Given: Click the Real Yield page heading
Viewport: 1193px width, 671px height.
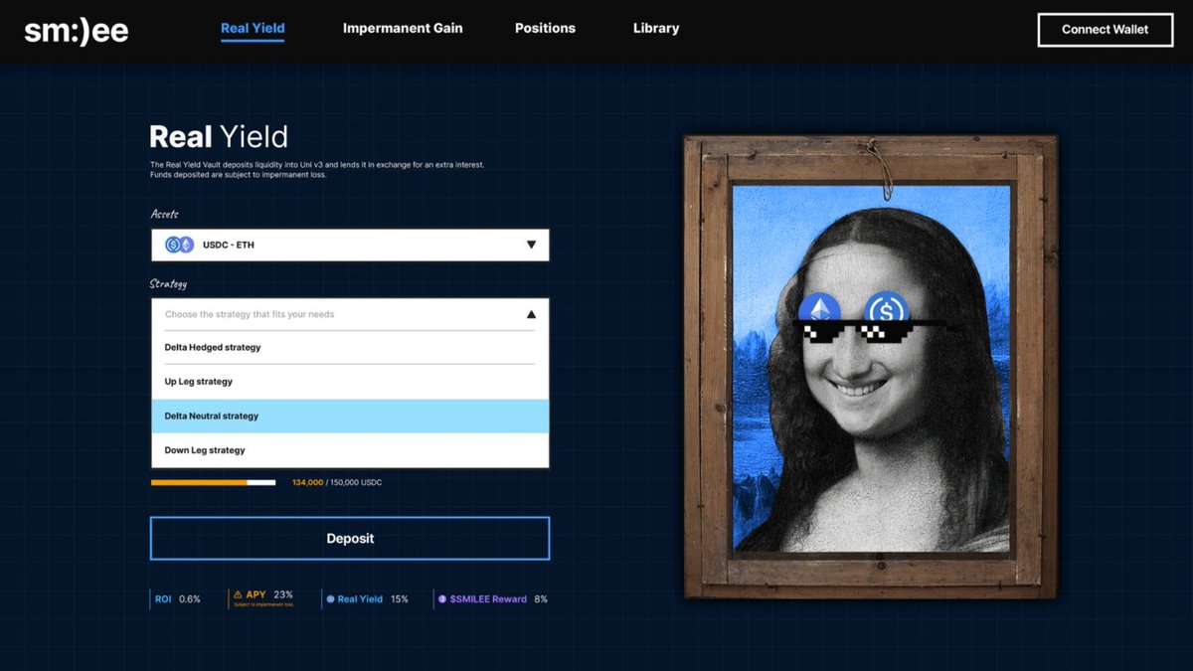Looking at the screenshot, I should (219, 136).
